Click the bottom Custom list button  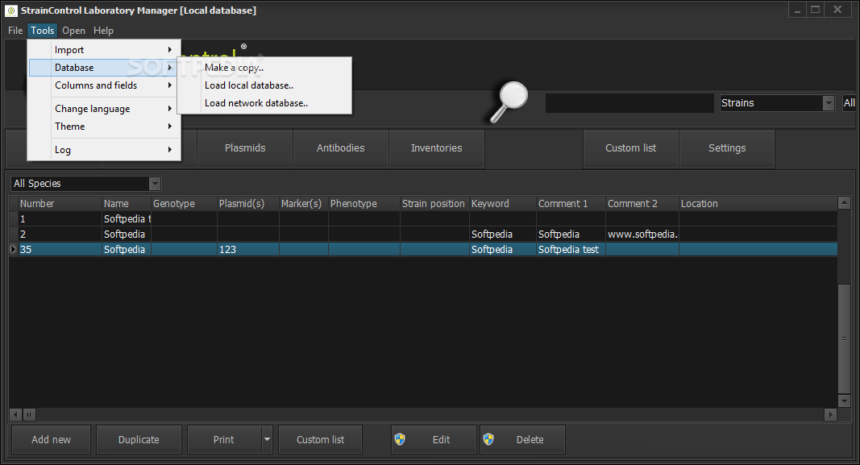pyautogui.click(x=320, y=439)
